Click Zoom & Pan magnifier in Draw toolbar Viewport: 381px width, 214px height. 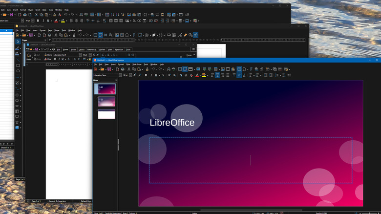pos(111,35)
